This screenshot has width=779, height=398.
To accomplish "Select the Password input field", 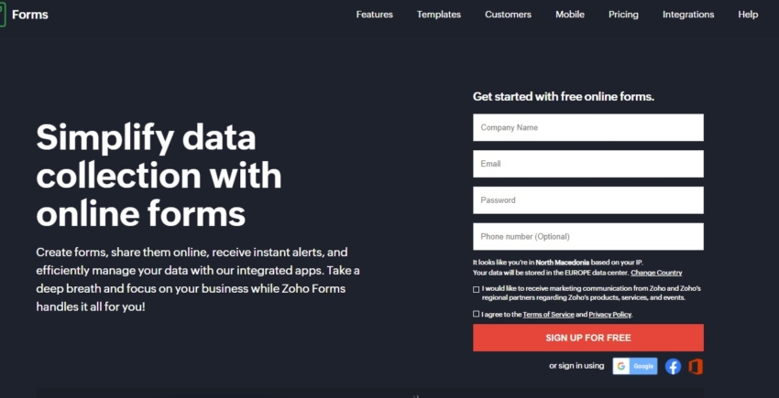I will [x=587, y=200].
